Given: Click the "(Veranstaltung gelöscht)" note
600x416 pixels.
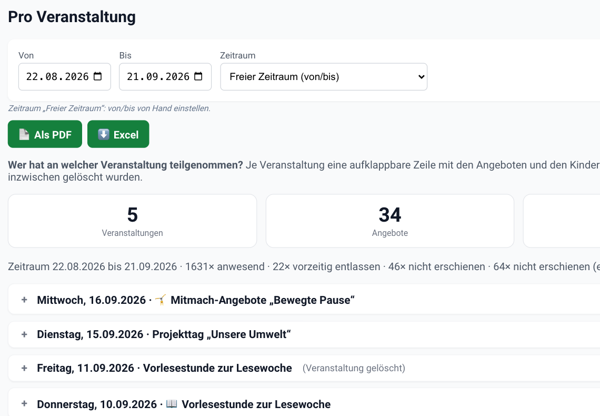Looking at the screenshot, I should pos(354,368).
